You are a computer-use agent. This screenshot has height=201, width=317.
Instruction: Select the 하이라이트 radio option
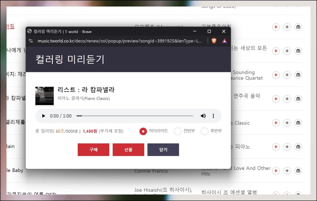point(143,131)
